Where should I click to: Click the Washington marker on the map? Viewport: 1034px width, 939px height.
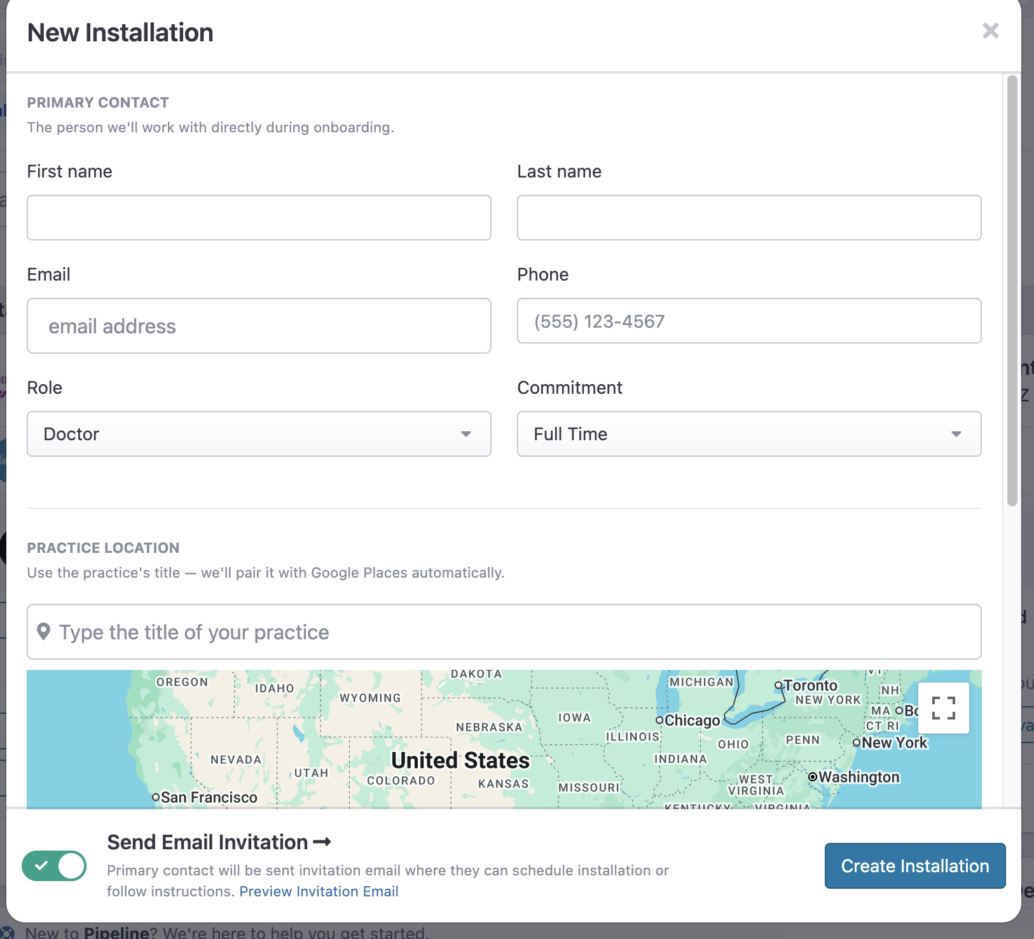[x=813, y=777]
